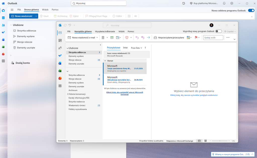The width and height of the screenshot is (257, 158).
Task: Open Word icon in new Outlook left rail
Action: click(x=3, y=40)
